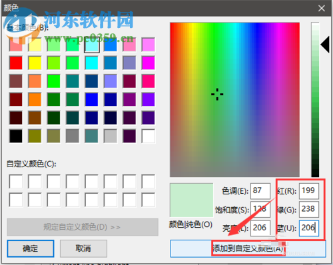The height and width of the screenshot is (265, 333).
Task: Click the 蓝(U) value field
Action: click(x=309, y=228)
